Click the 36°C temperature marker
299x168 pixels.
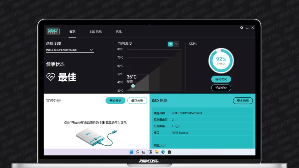pyautogui.click(x=133, y=86)
